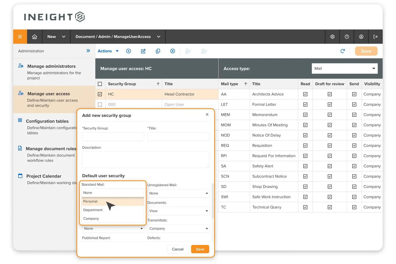Select Manage user access section
The width and height of the screenshot is (396, 264).
[54, 99]
